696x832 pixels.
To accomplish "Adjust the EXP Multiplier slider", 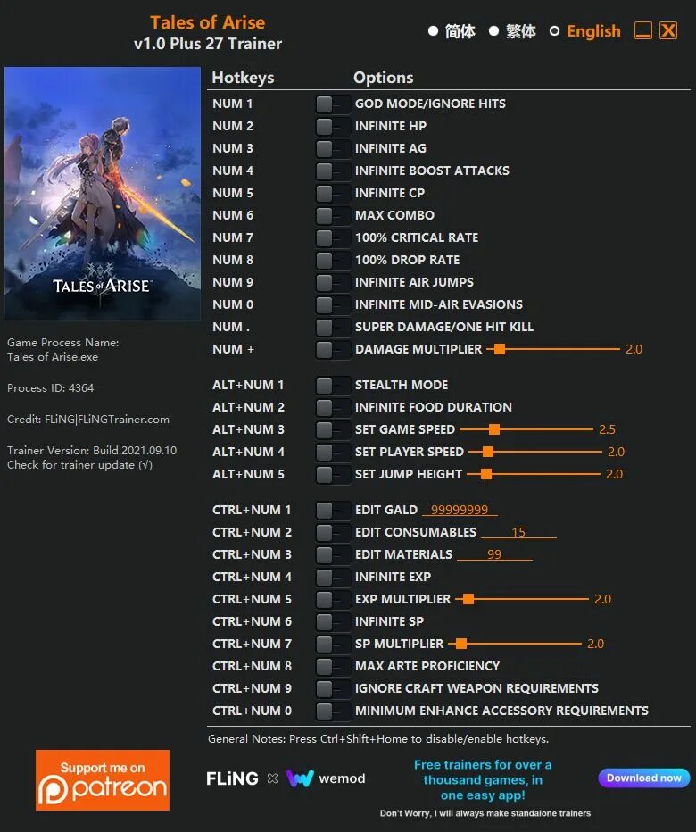I will click(522, 600).
